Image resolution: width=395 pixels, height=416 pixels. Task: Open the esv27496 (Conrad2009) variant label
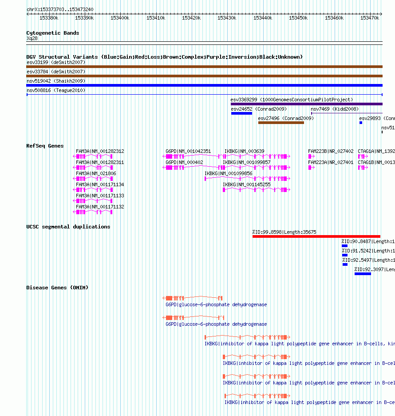(286, 118)
